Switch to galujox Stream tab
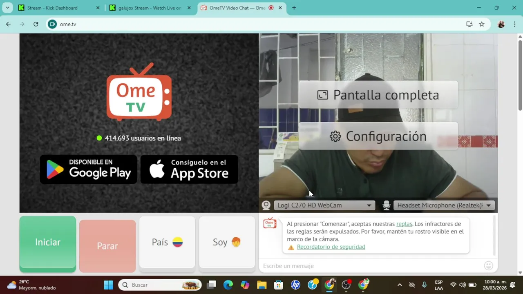The width and height of the screenshot is (523, 294). point(150,8)
